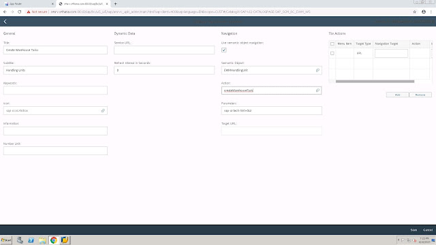Click the Not secure warning icon
Image resolution: width=436 pixels, height=245 pixels.
tap(29, 12)
